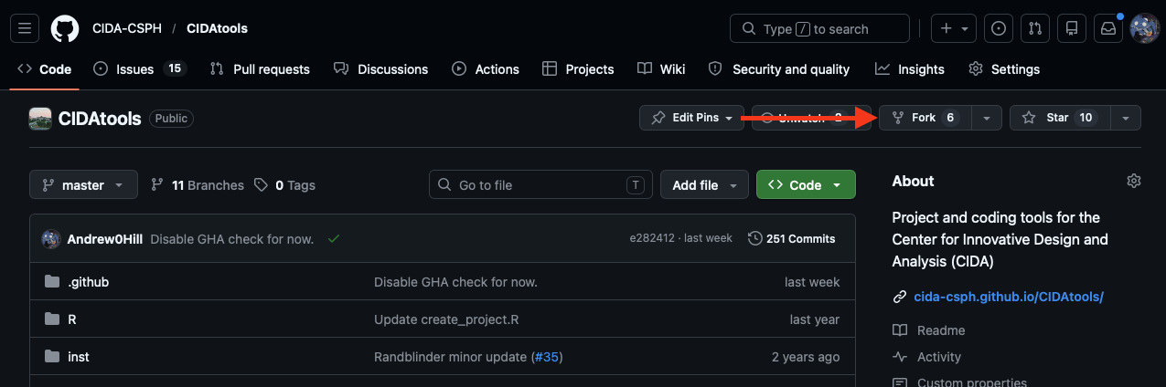Open the create new plus dropdown
The height and width of the screenshot is (387, 1166).
click(954, 28)
